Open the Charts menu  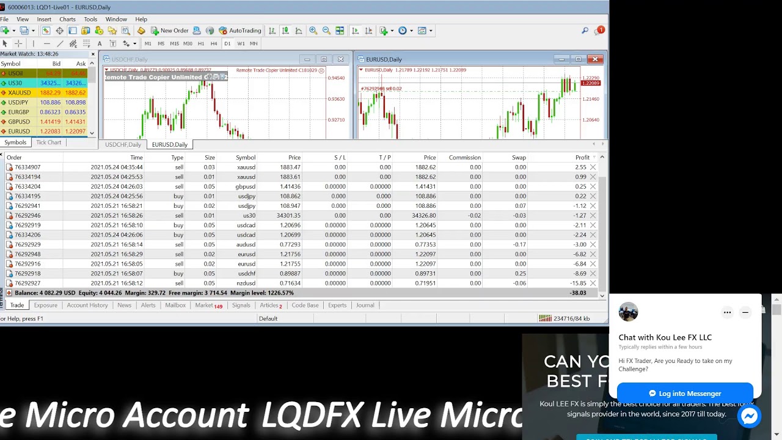point(67,19)
